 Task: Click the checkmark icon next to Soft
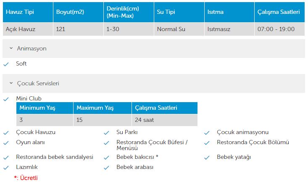(5, 64)
